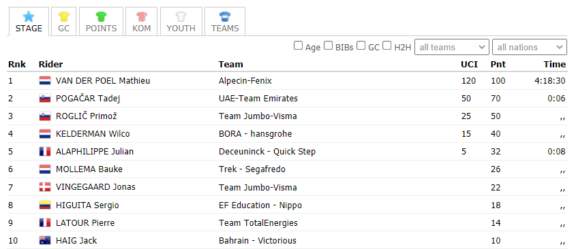Image resolution: width=576 pixels, height=249 pixels.
Task: Check the GC column checkbox
Action: click(x=361, y=46)
